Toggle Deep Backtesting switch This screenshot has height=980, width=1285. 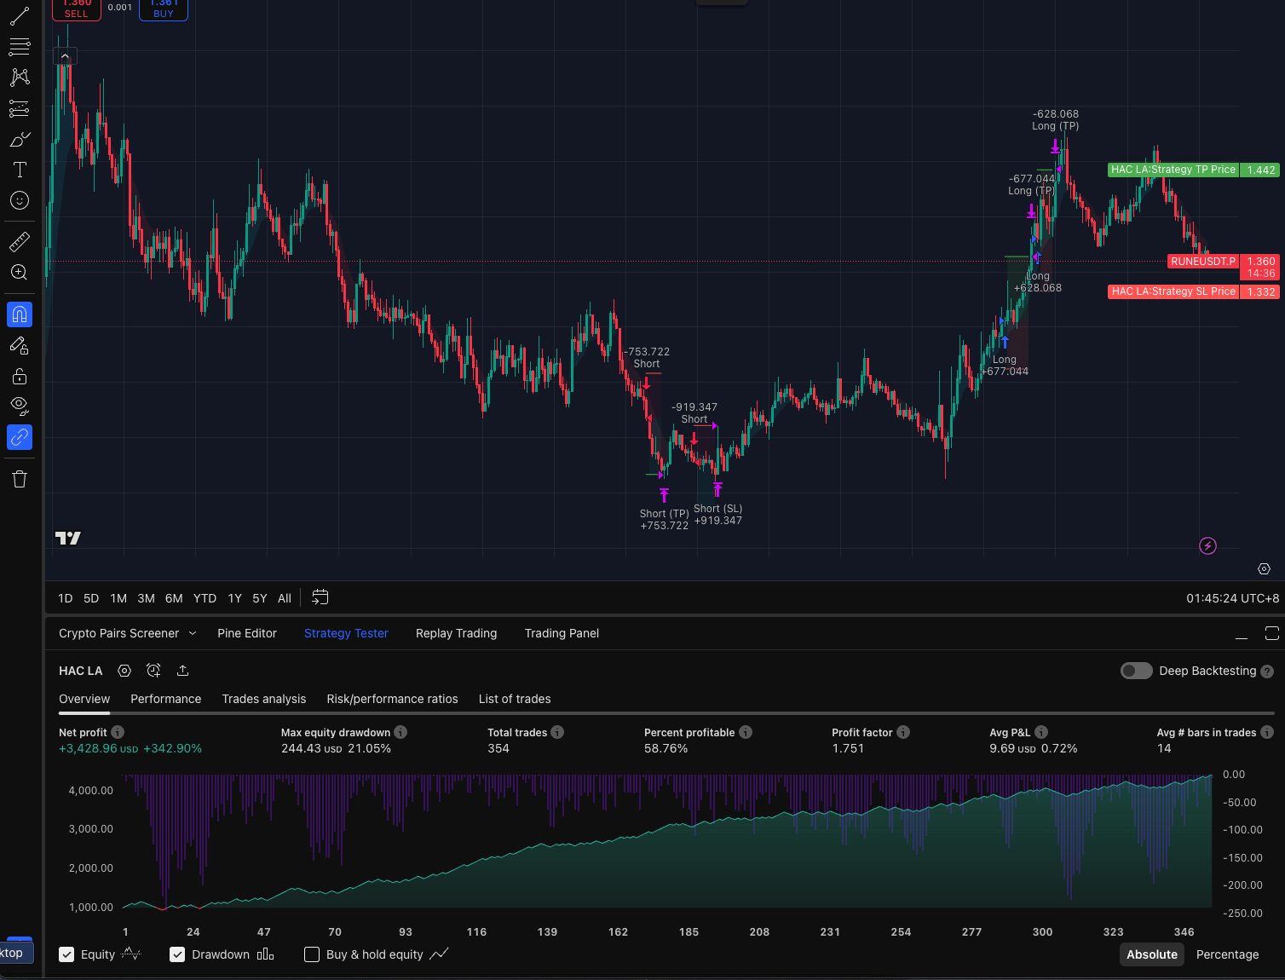click(x=1136, y=671)
